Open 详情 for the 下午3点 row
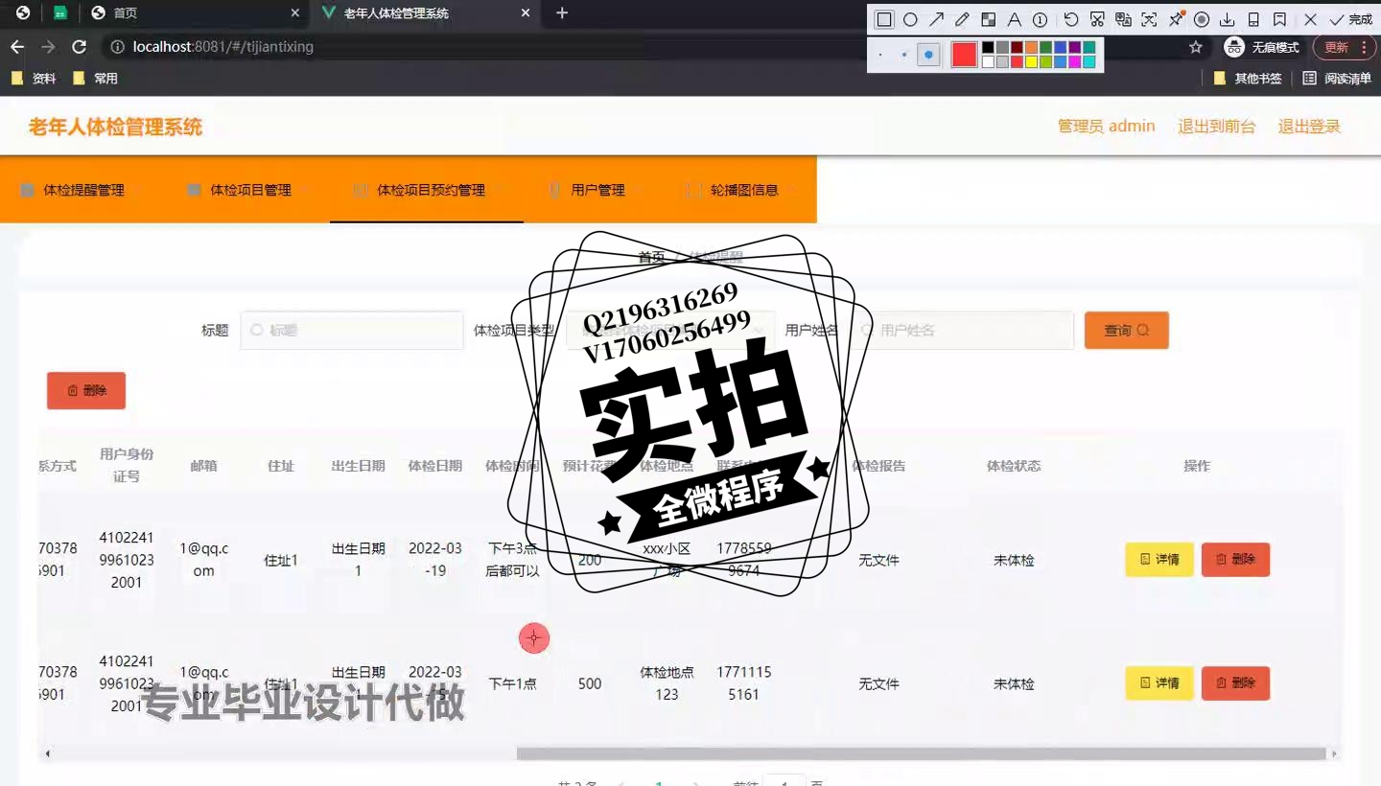Viewport: 1381px width, 786px height. pos(1159,560)
